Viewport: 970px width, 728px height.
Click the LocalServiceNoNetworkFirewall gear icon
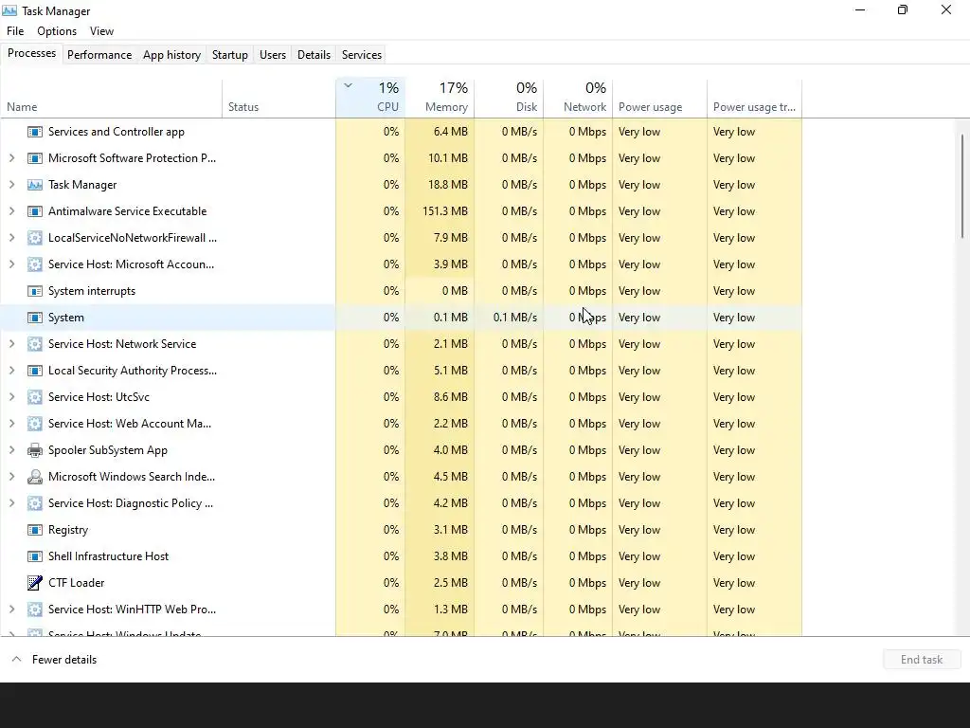coord(35,238)
